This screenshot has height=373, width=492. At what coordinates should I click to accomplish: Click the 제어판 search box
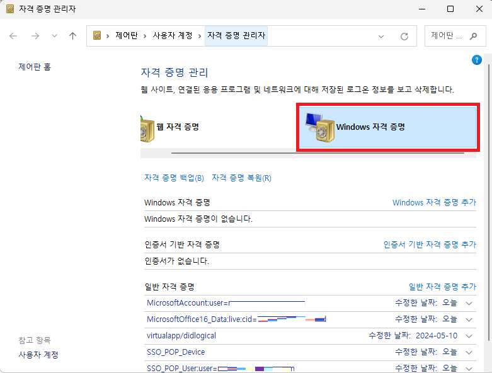tap(455, 36)
